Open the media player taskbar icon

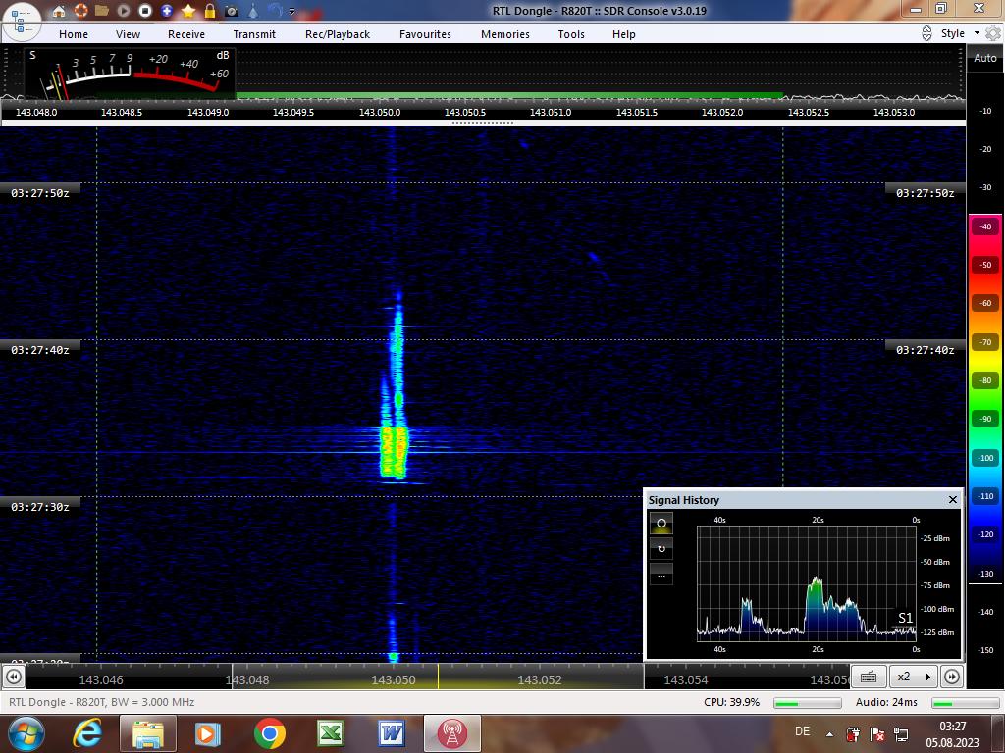click(x=207, y=733)
